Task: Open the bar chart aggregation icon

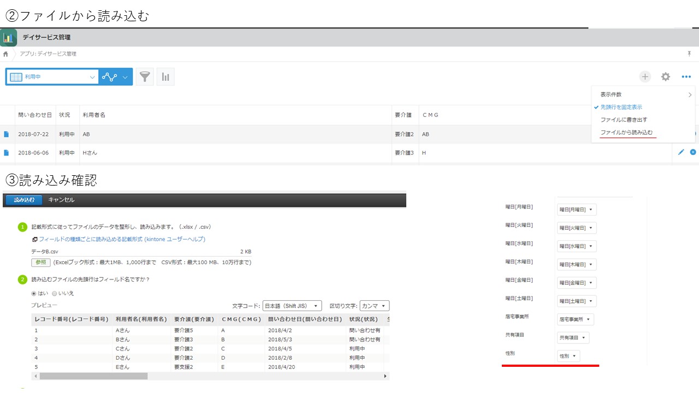Action: 165,77
